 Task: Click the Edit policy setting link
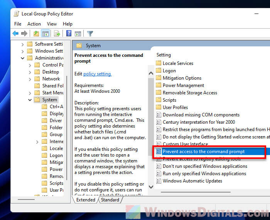97,74
